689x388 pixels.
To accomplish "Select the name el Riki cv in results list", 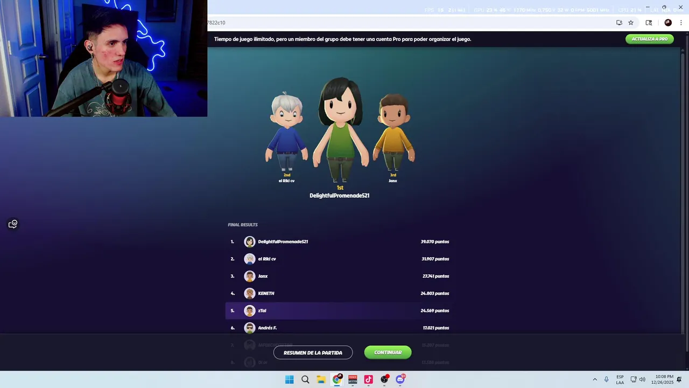I will point(267,259).
